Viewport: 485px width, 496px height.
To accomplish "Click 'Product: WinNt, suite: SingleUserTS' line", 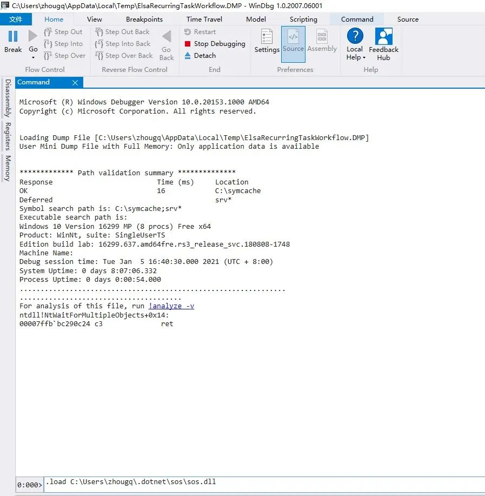I will [x=92, y=235].
